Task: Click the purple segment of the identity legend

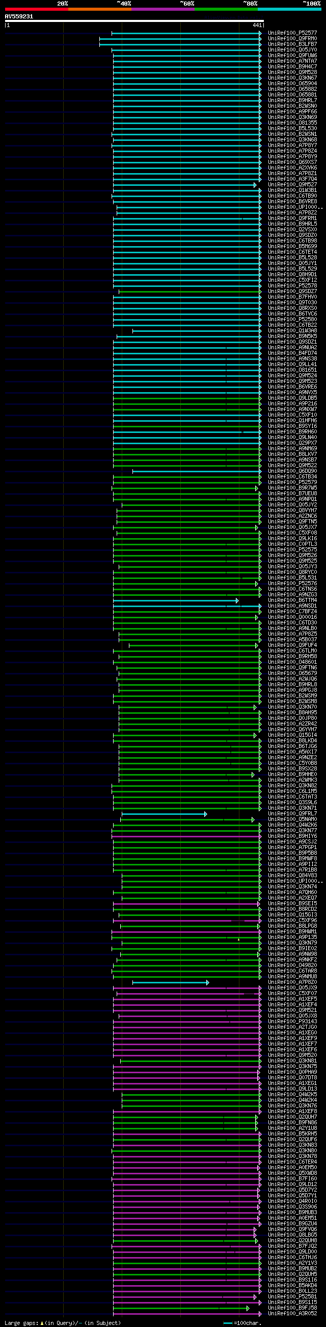Action: pyautogui.click(x=163, y=9)
